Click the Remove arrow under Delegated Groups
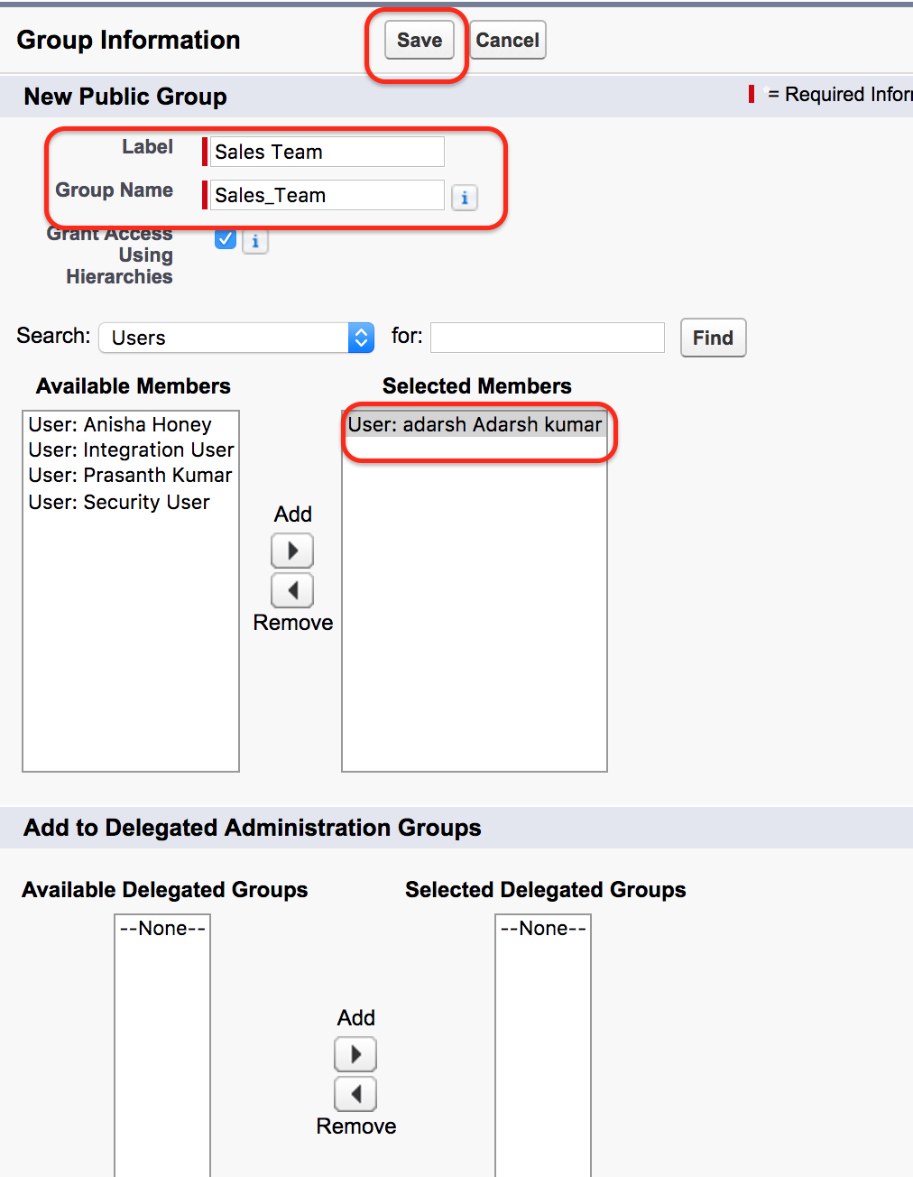The width and height of the screenshot is (913, 1177). pos(355,1094)
